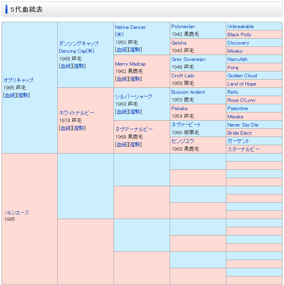This screenshot has width=284, height=285.
Task: Click the Nasrullah ancestor link
Action: click(x=237, y=59)
